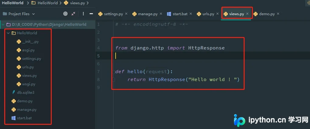The width and height of the screenshot is (310, 129).
Task: Select urls.py in the project tree
Action: point(28,67)
